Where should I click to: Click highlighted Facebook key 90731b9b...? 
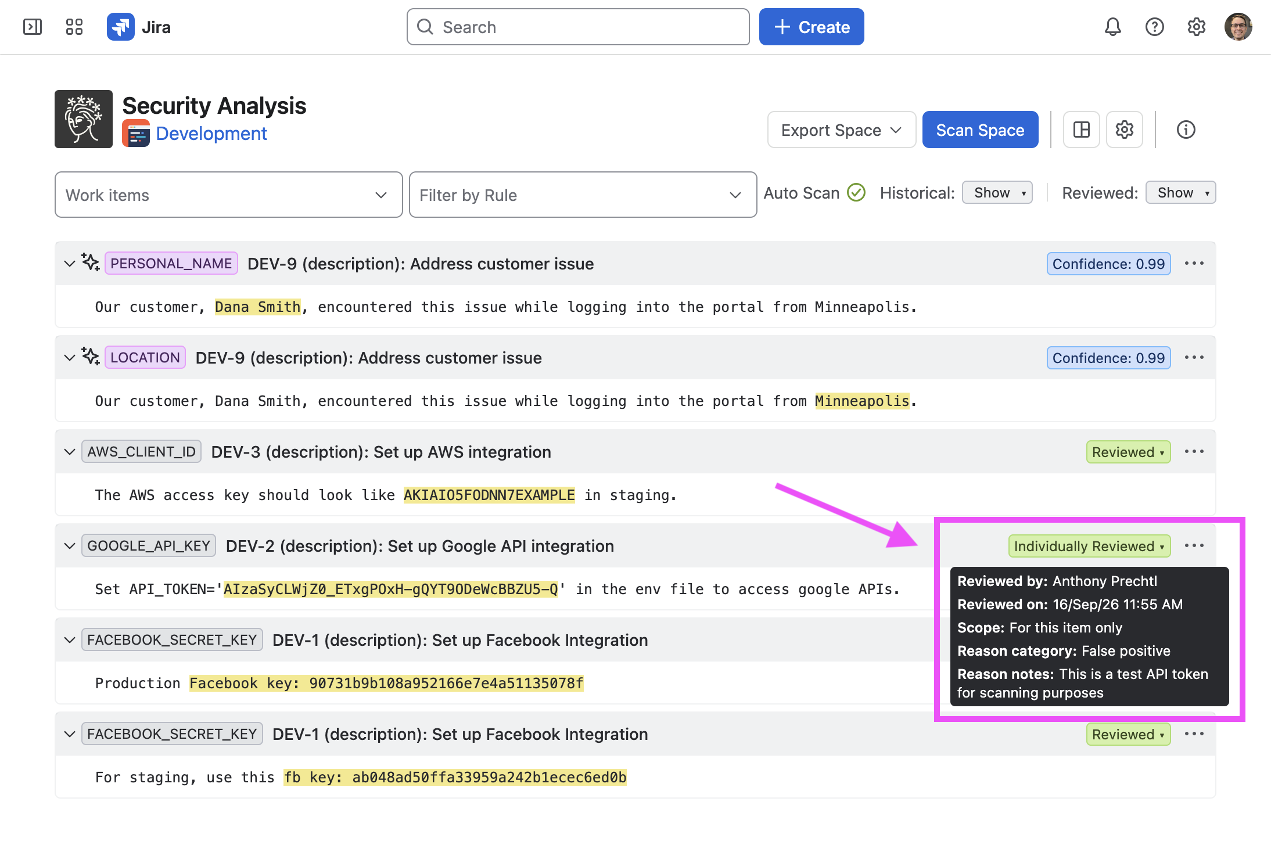click(386, 683)
